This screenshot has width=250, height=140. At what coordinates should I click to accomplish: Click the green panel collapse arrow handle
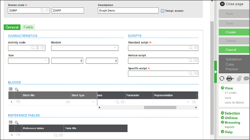pos(216,72)
